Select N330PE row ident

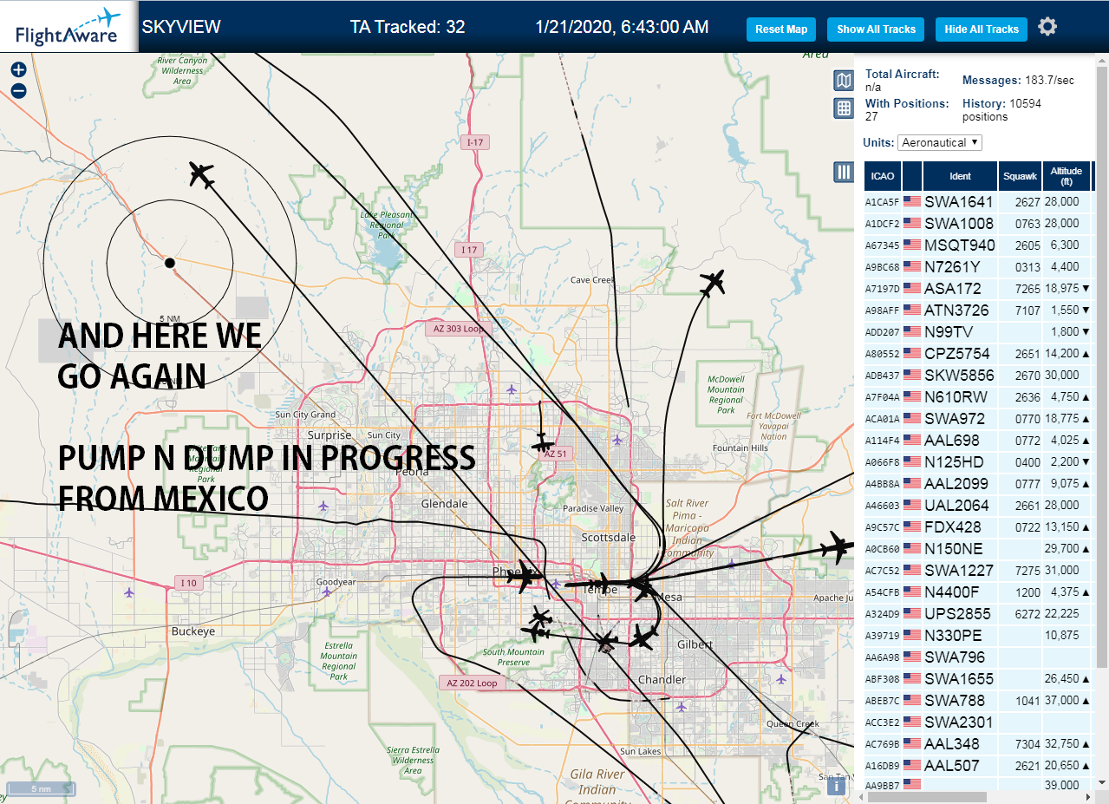[953, 635]
